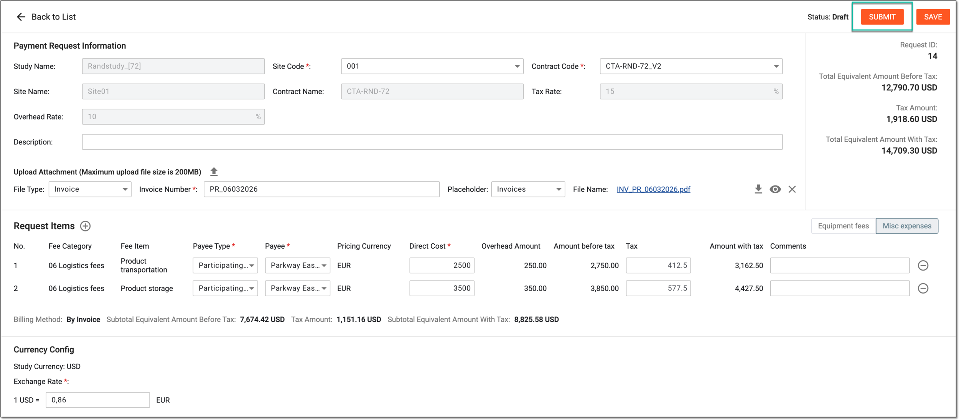The width and height of the screenshot is (959, 420).
Task: Click the Description input field
Action: [432, 142]
